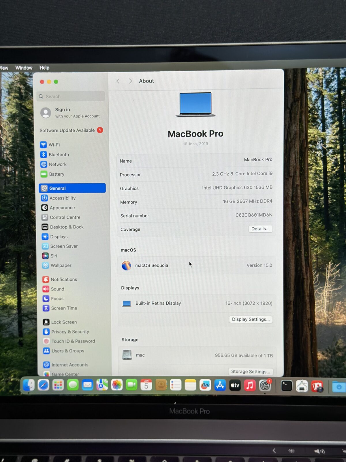Screen dimensions: 346x462
Task: Click Sign in with your Apple Account
Action: [x=71, y=113]
